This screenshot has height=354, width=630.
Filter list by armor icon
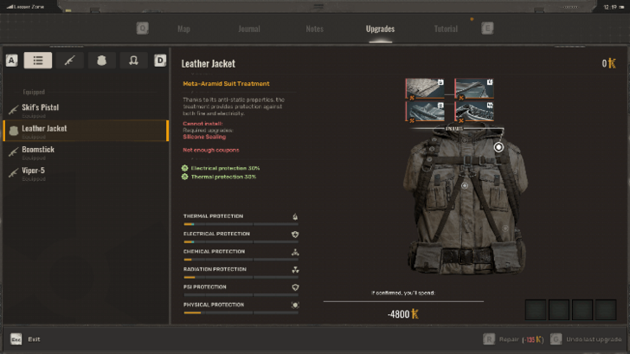coord(101,61)
